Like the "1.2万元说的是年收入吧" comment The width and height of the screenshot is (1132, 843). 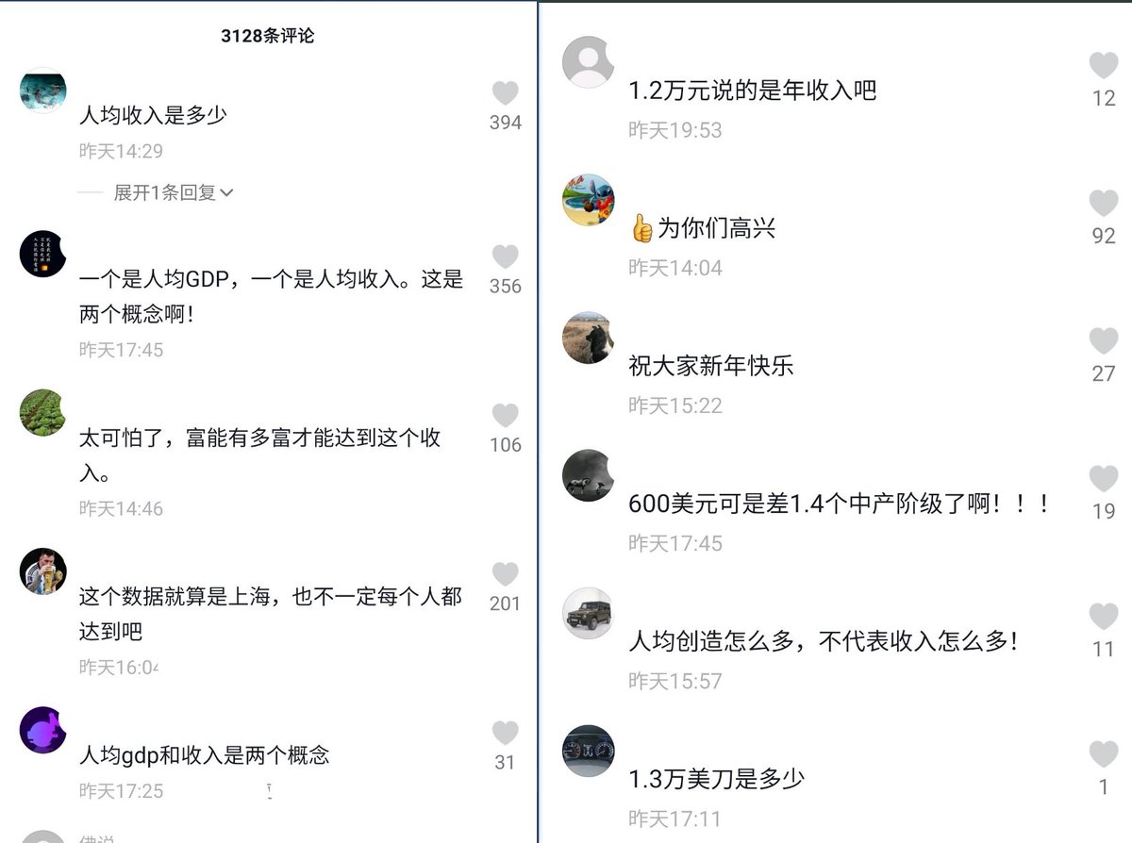tap(1104, 65)
